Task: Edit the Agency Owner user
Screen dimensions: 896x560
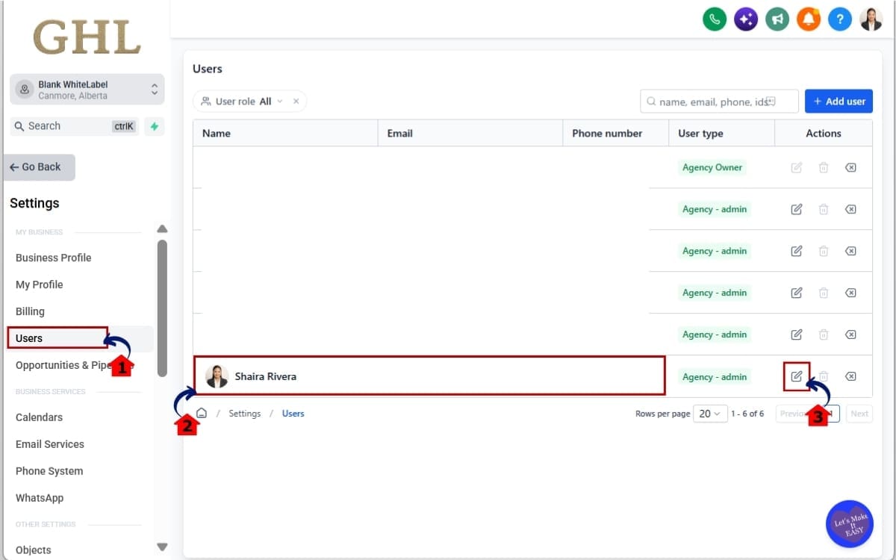Action: point(797,167)
